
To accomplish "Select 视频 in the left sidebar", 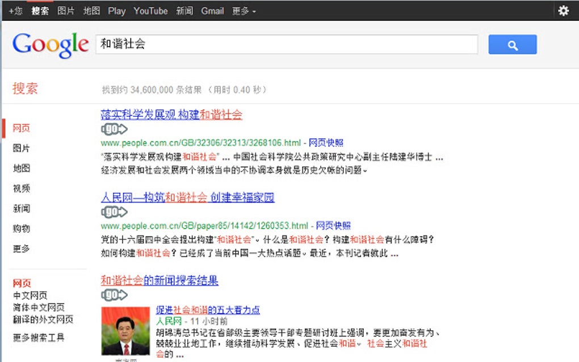I will click(20, 188).
